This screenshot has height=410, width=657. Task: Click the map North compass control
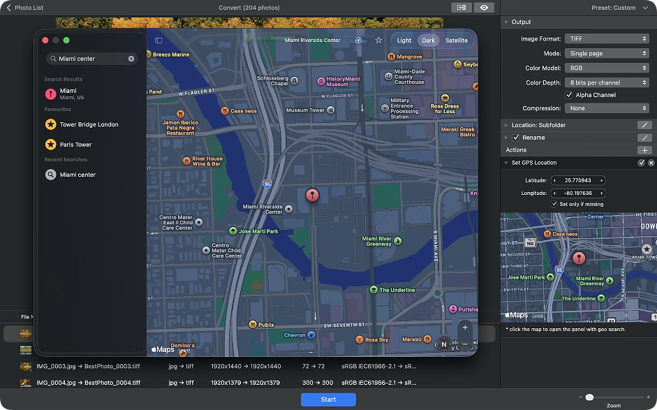444,344
